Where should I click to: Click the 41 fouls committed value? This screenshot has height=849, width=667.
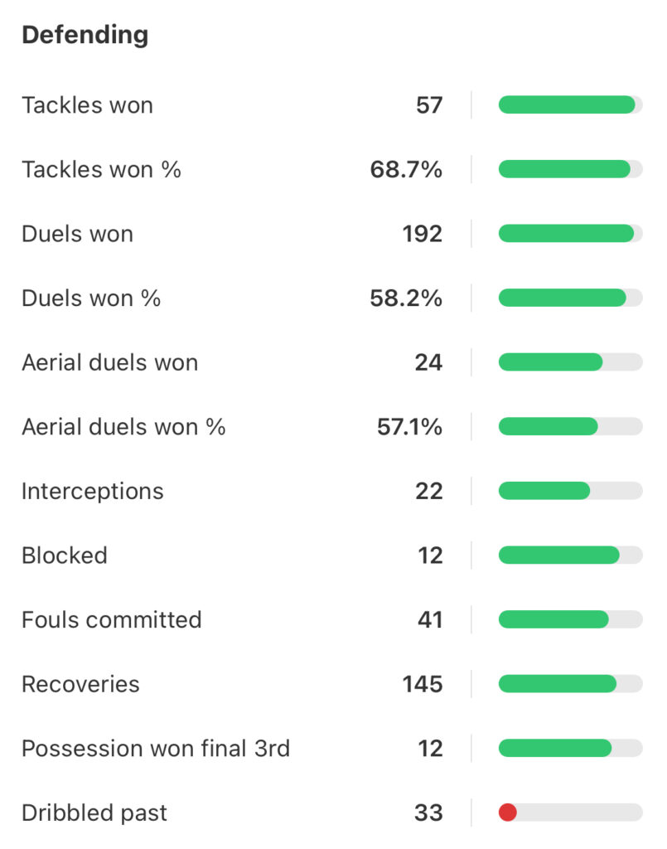tap(430, 619)
